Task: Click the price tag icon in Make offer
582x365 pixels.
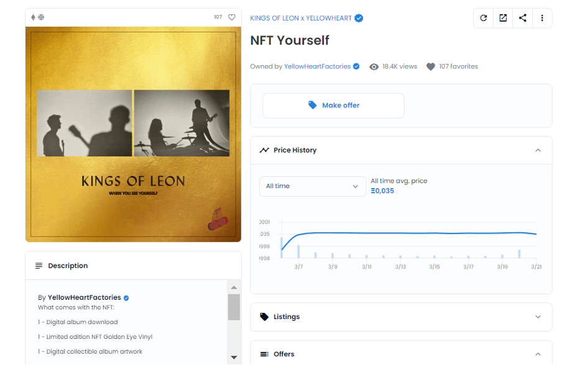Action: pyautogui.click(x=313, y=106)
